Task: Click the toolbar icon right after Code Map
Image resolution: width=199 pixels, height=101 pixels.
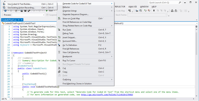Action: (129, 11)
